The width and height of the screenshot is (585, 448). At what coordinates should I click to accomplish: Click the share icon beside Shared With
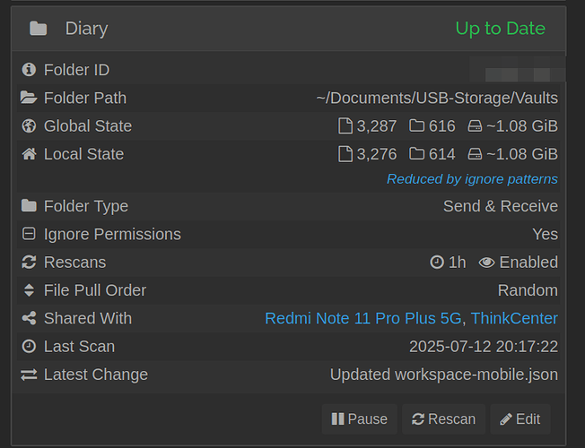tap(29, 318)
